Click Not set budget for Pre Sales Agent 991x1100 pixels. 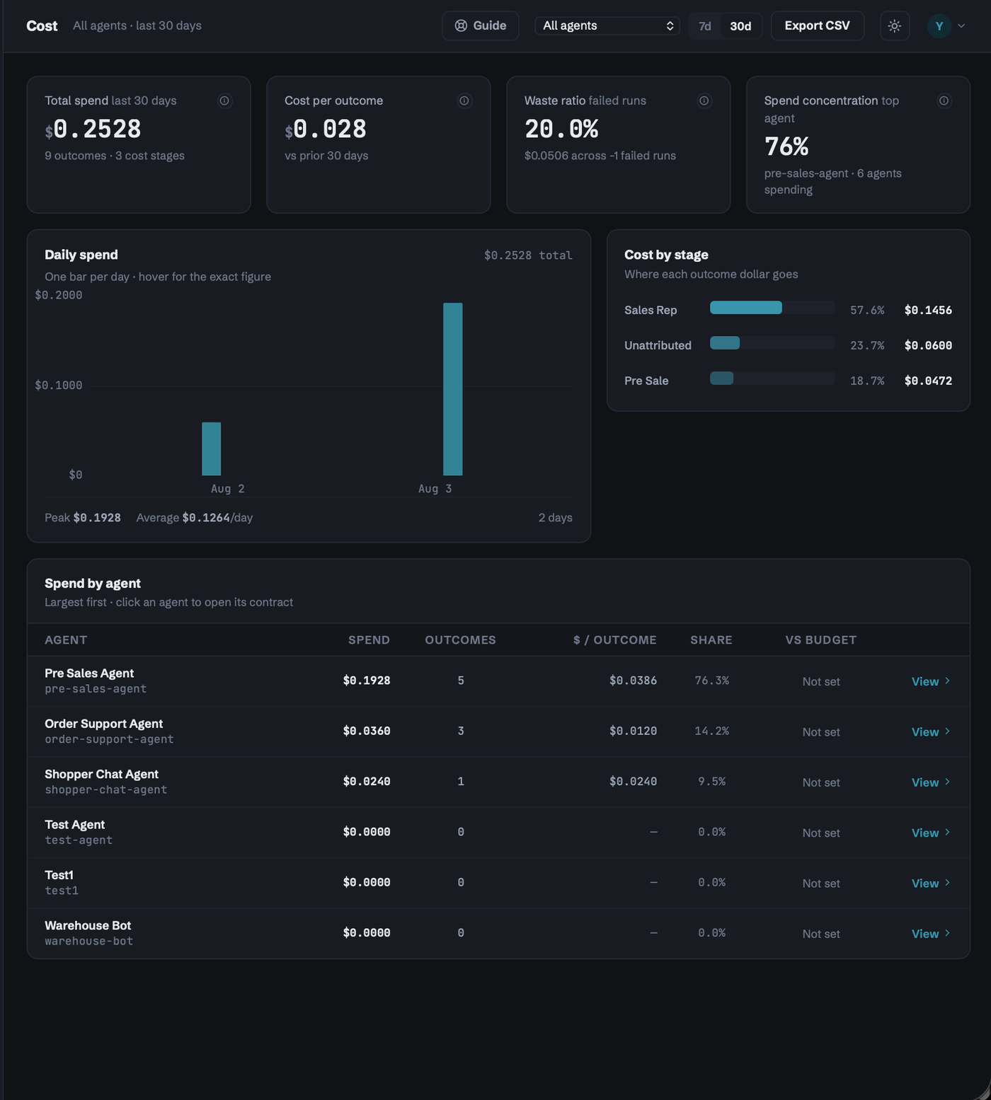(821, 682)
